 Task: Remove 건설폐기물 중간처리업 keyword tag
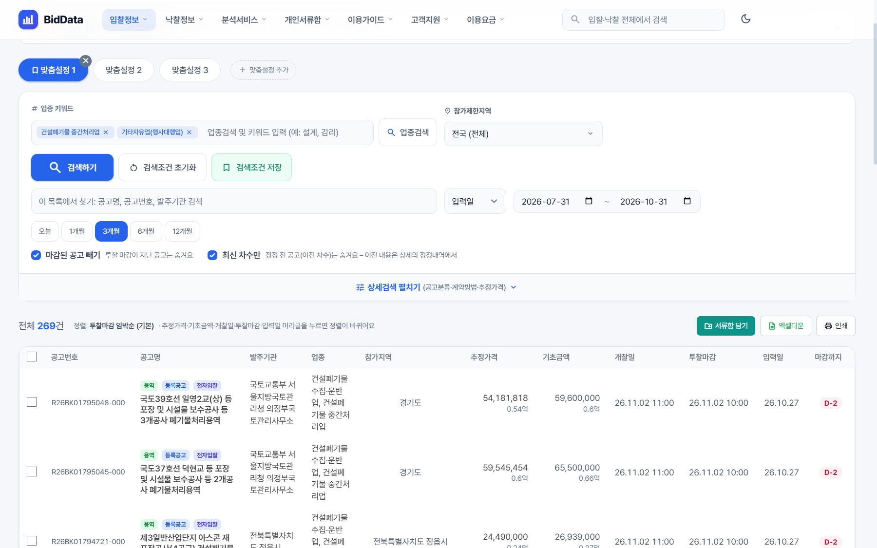(106, 132)
